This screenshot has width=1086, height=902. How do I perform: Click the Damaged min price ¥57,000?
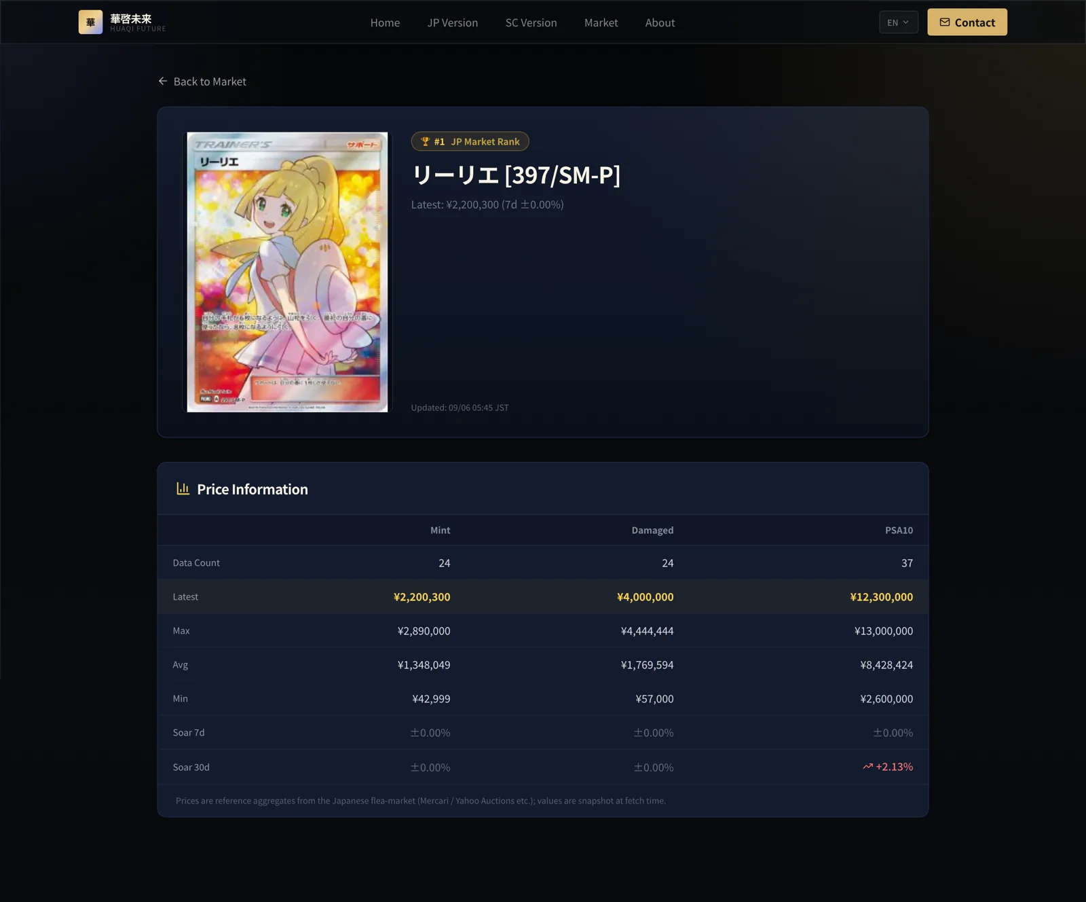click(x=654, y=699)
